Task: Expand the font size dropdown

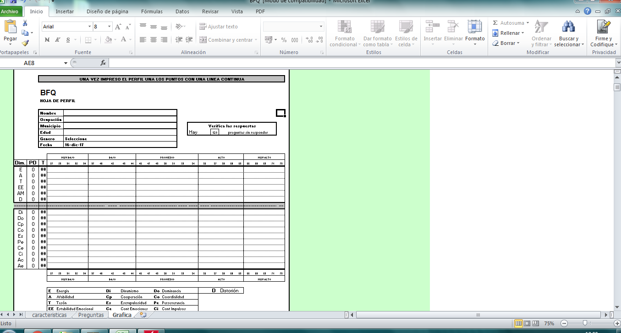Action: pyautogui.click(x=109, y=27)
